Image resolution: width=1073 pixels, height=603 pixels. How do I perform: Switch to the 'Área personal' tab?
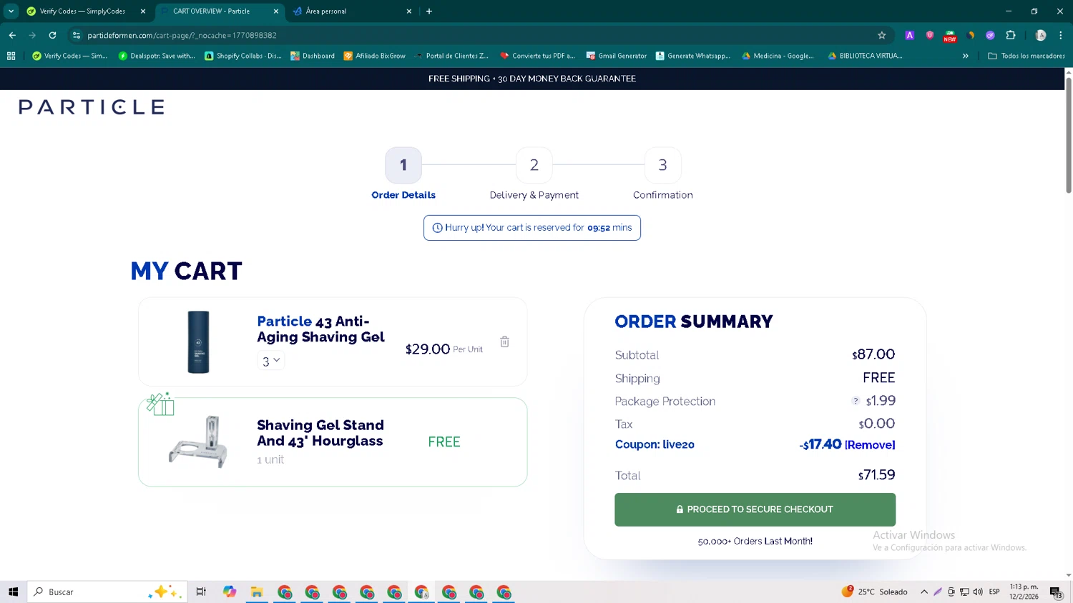pyautogui.click(x=352, y=11)
